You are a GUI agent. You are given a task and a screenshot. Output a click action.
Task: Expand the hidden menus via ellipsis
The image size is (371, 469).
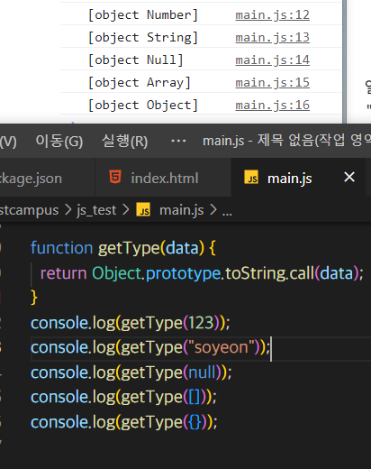(x=178, y=141)
